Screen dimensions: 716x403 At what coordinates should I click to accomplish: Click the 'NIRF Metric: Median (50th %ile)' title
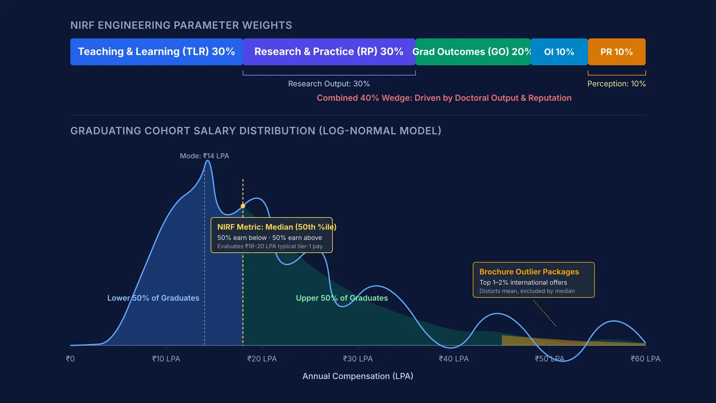277,227
